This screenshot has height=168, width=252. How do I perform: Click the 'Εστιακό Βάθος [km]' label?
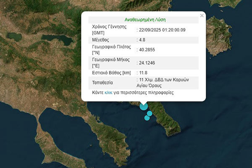(111, 73)
